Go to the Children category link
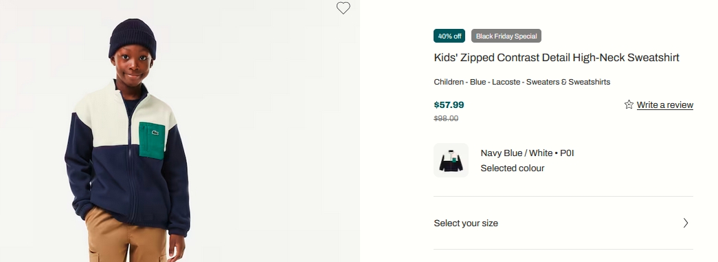Screen dimensions: 718x262 (449, 82)
